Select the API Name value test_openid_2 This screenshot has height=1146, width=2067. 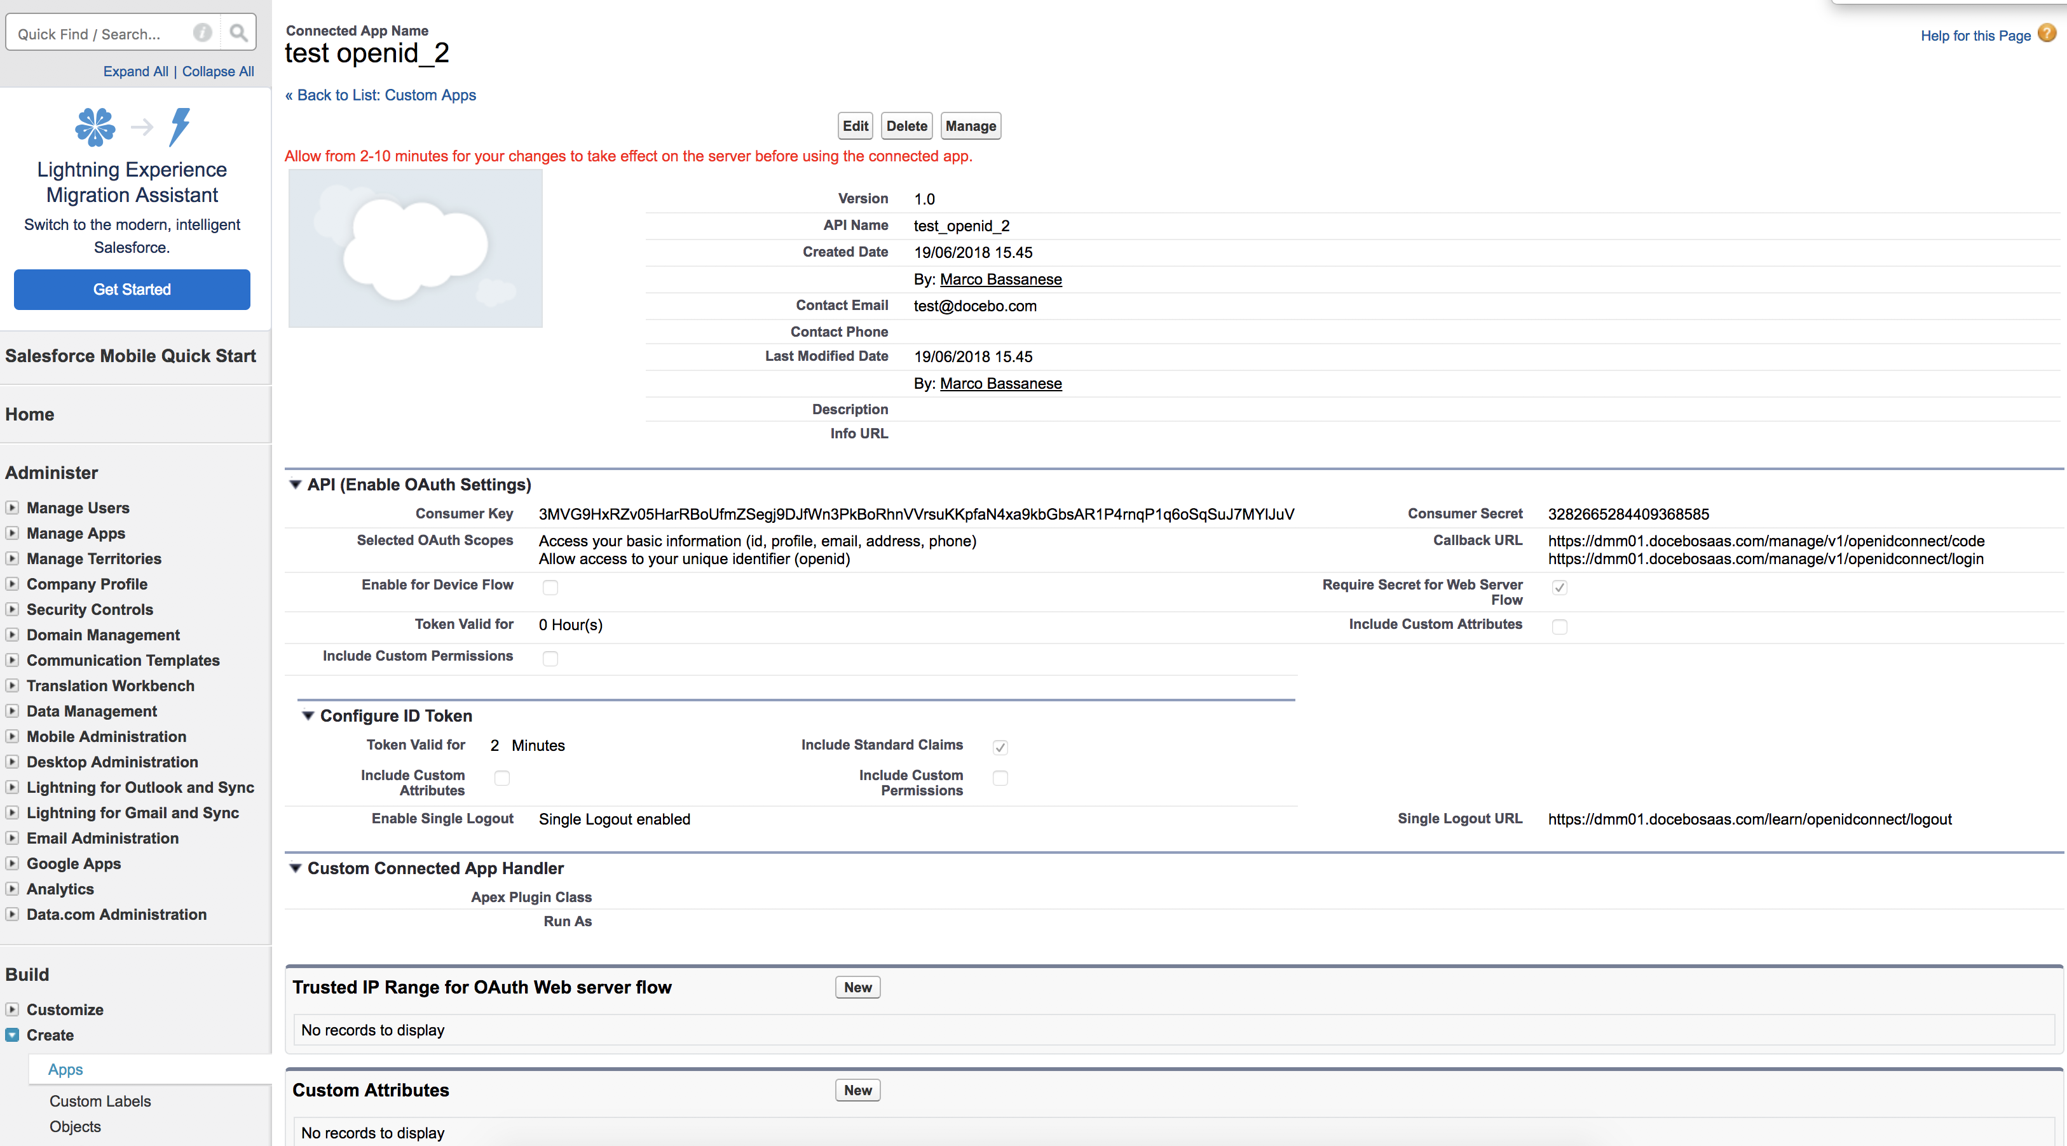pos(961,226)
